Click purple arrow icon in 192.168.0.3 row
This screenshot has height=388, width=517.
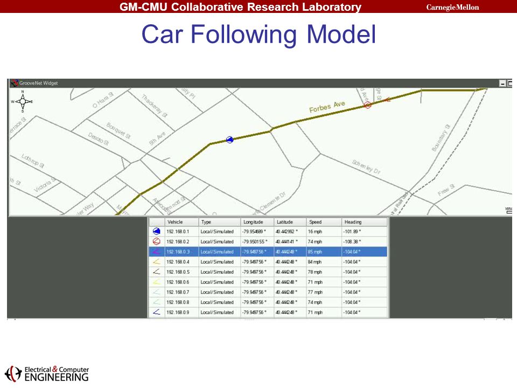pos(157,252)
